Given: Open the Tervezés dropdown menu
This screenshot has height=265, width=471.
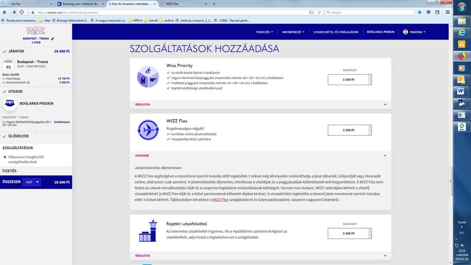Looking at the screenshot, I should pos(264,32).
